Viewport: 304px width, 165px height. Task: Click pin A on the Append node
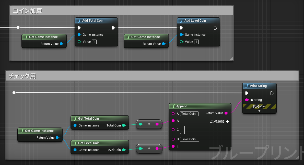(173, 114)
